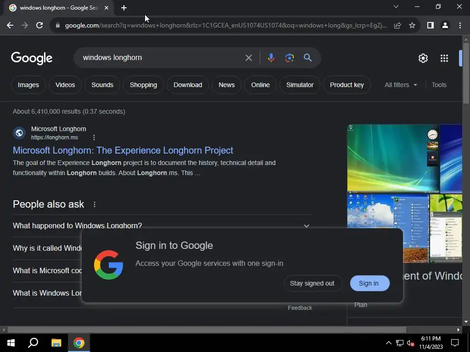The image size is (470, 352).
Task: Click the Sign in button
Action: [369, 283]
